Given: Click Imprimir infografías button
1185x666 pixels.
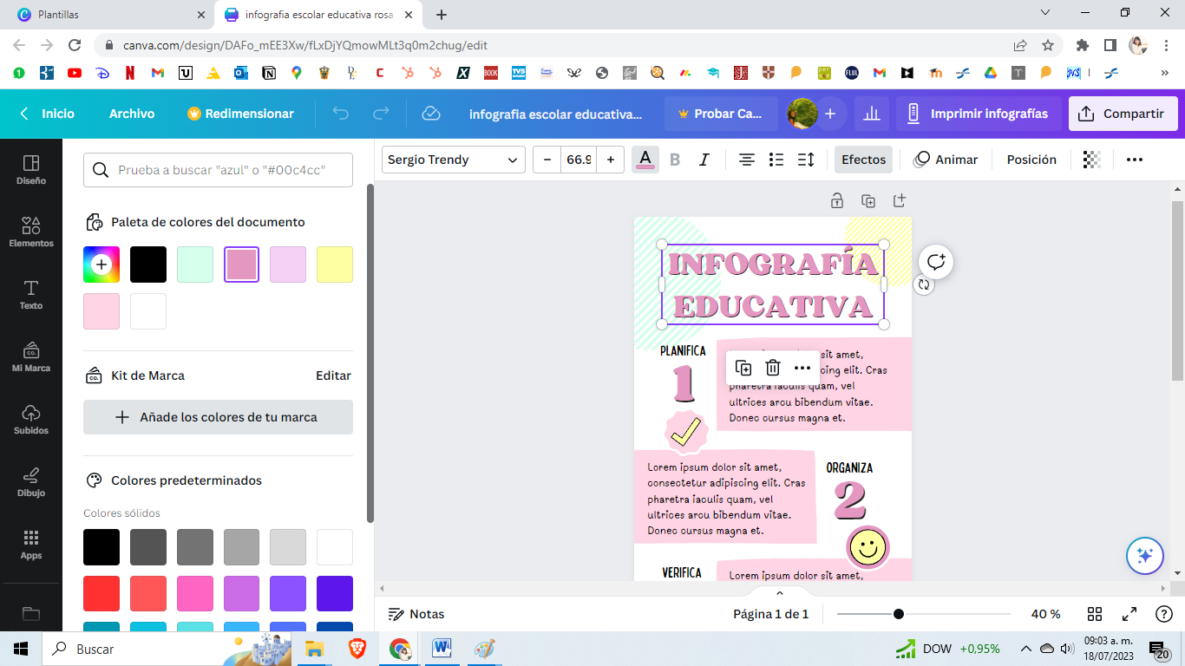Looking at the screenshot, I should [x=977, y=114].
